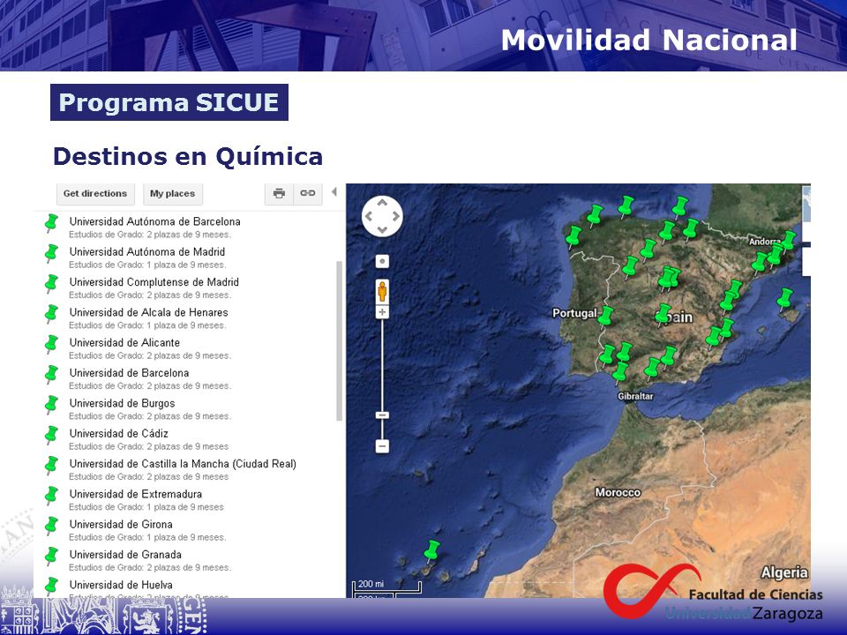This screenshot has width=847, height=635.
Task: Click pin icon beside Universidad de Barcelona
Action: click(x=51, y=374)
